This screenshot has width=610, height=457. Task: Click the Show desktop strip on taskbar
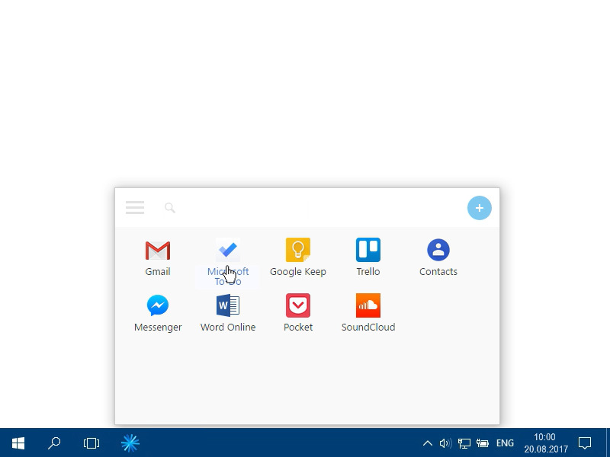click(608, 443)
